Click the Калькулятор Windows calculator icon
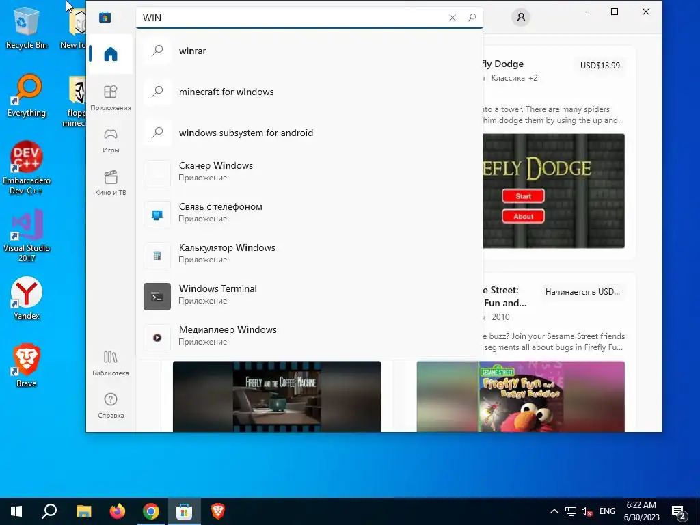 pyautogui.click(x=157, y=256)
